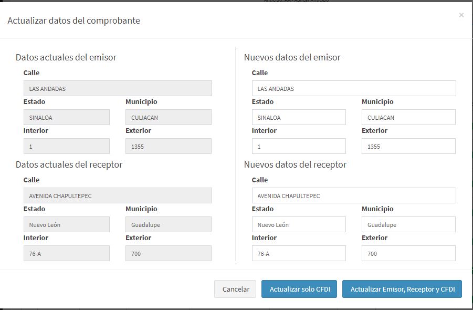Edit the new emisor Calle field
473x310 pixels.
coord(353,88)
